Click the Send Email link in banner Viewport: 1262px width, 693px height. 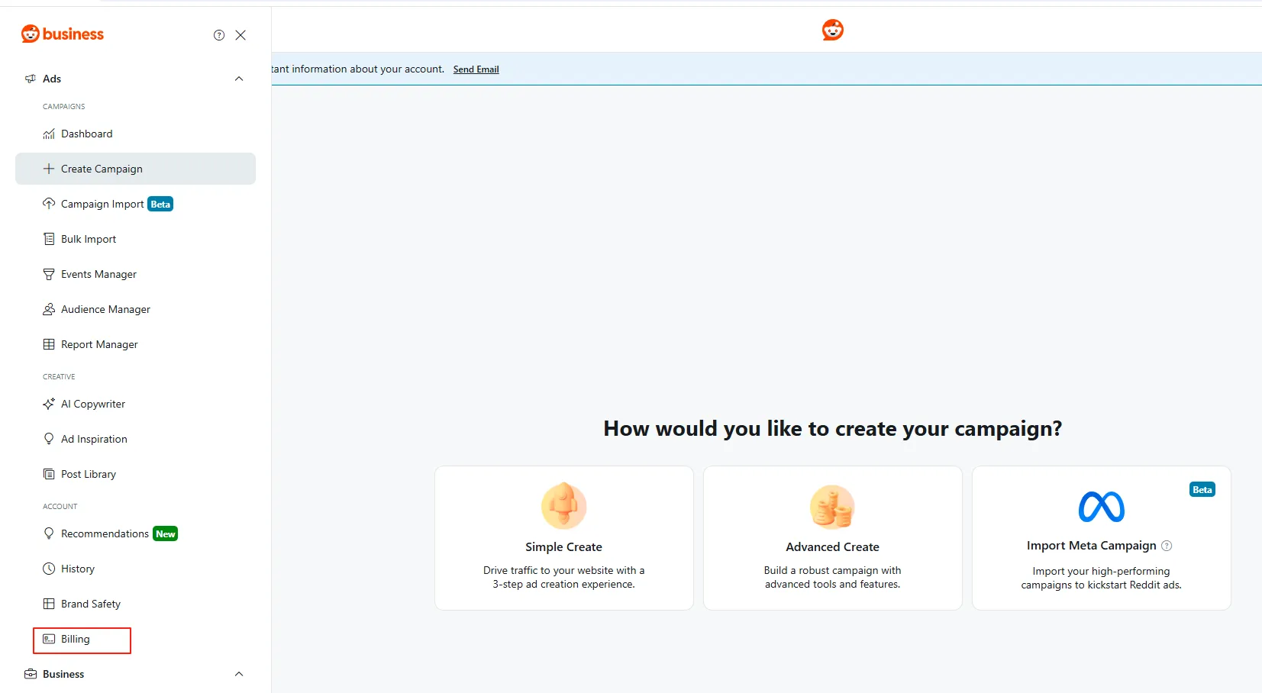click(476, 69)
